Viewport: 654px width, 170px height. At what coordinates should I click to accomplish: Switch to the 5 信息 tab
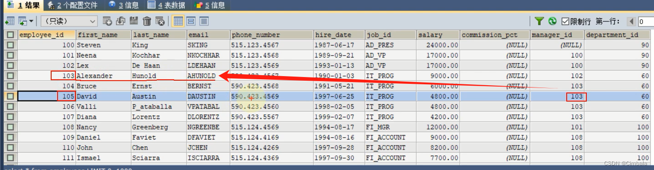pyautogui.click(x=210, y=5)
